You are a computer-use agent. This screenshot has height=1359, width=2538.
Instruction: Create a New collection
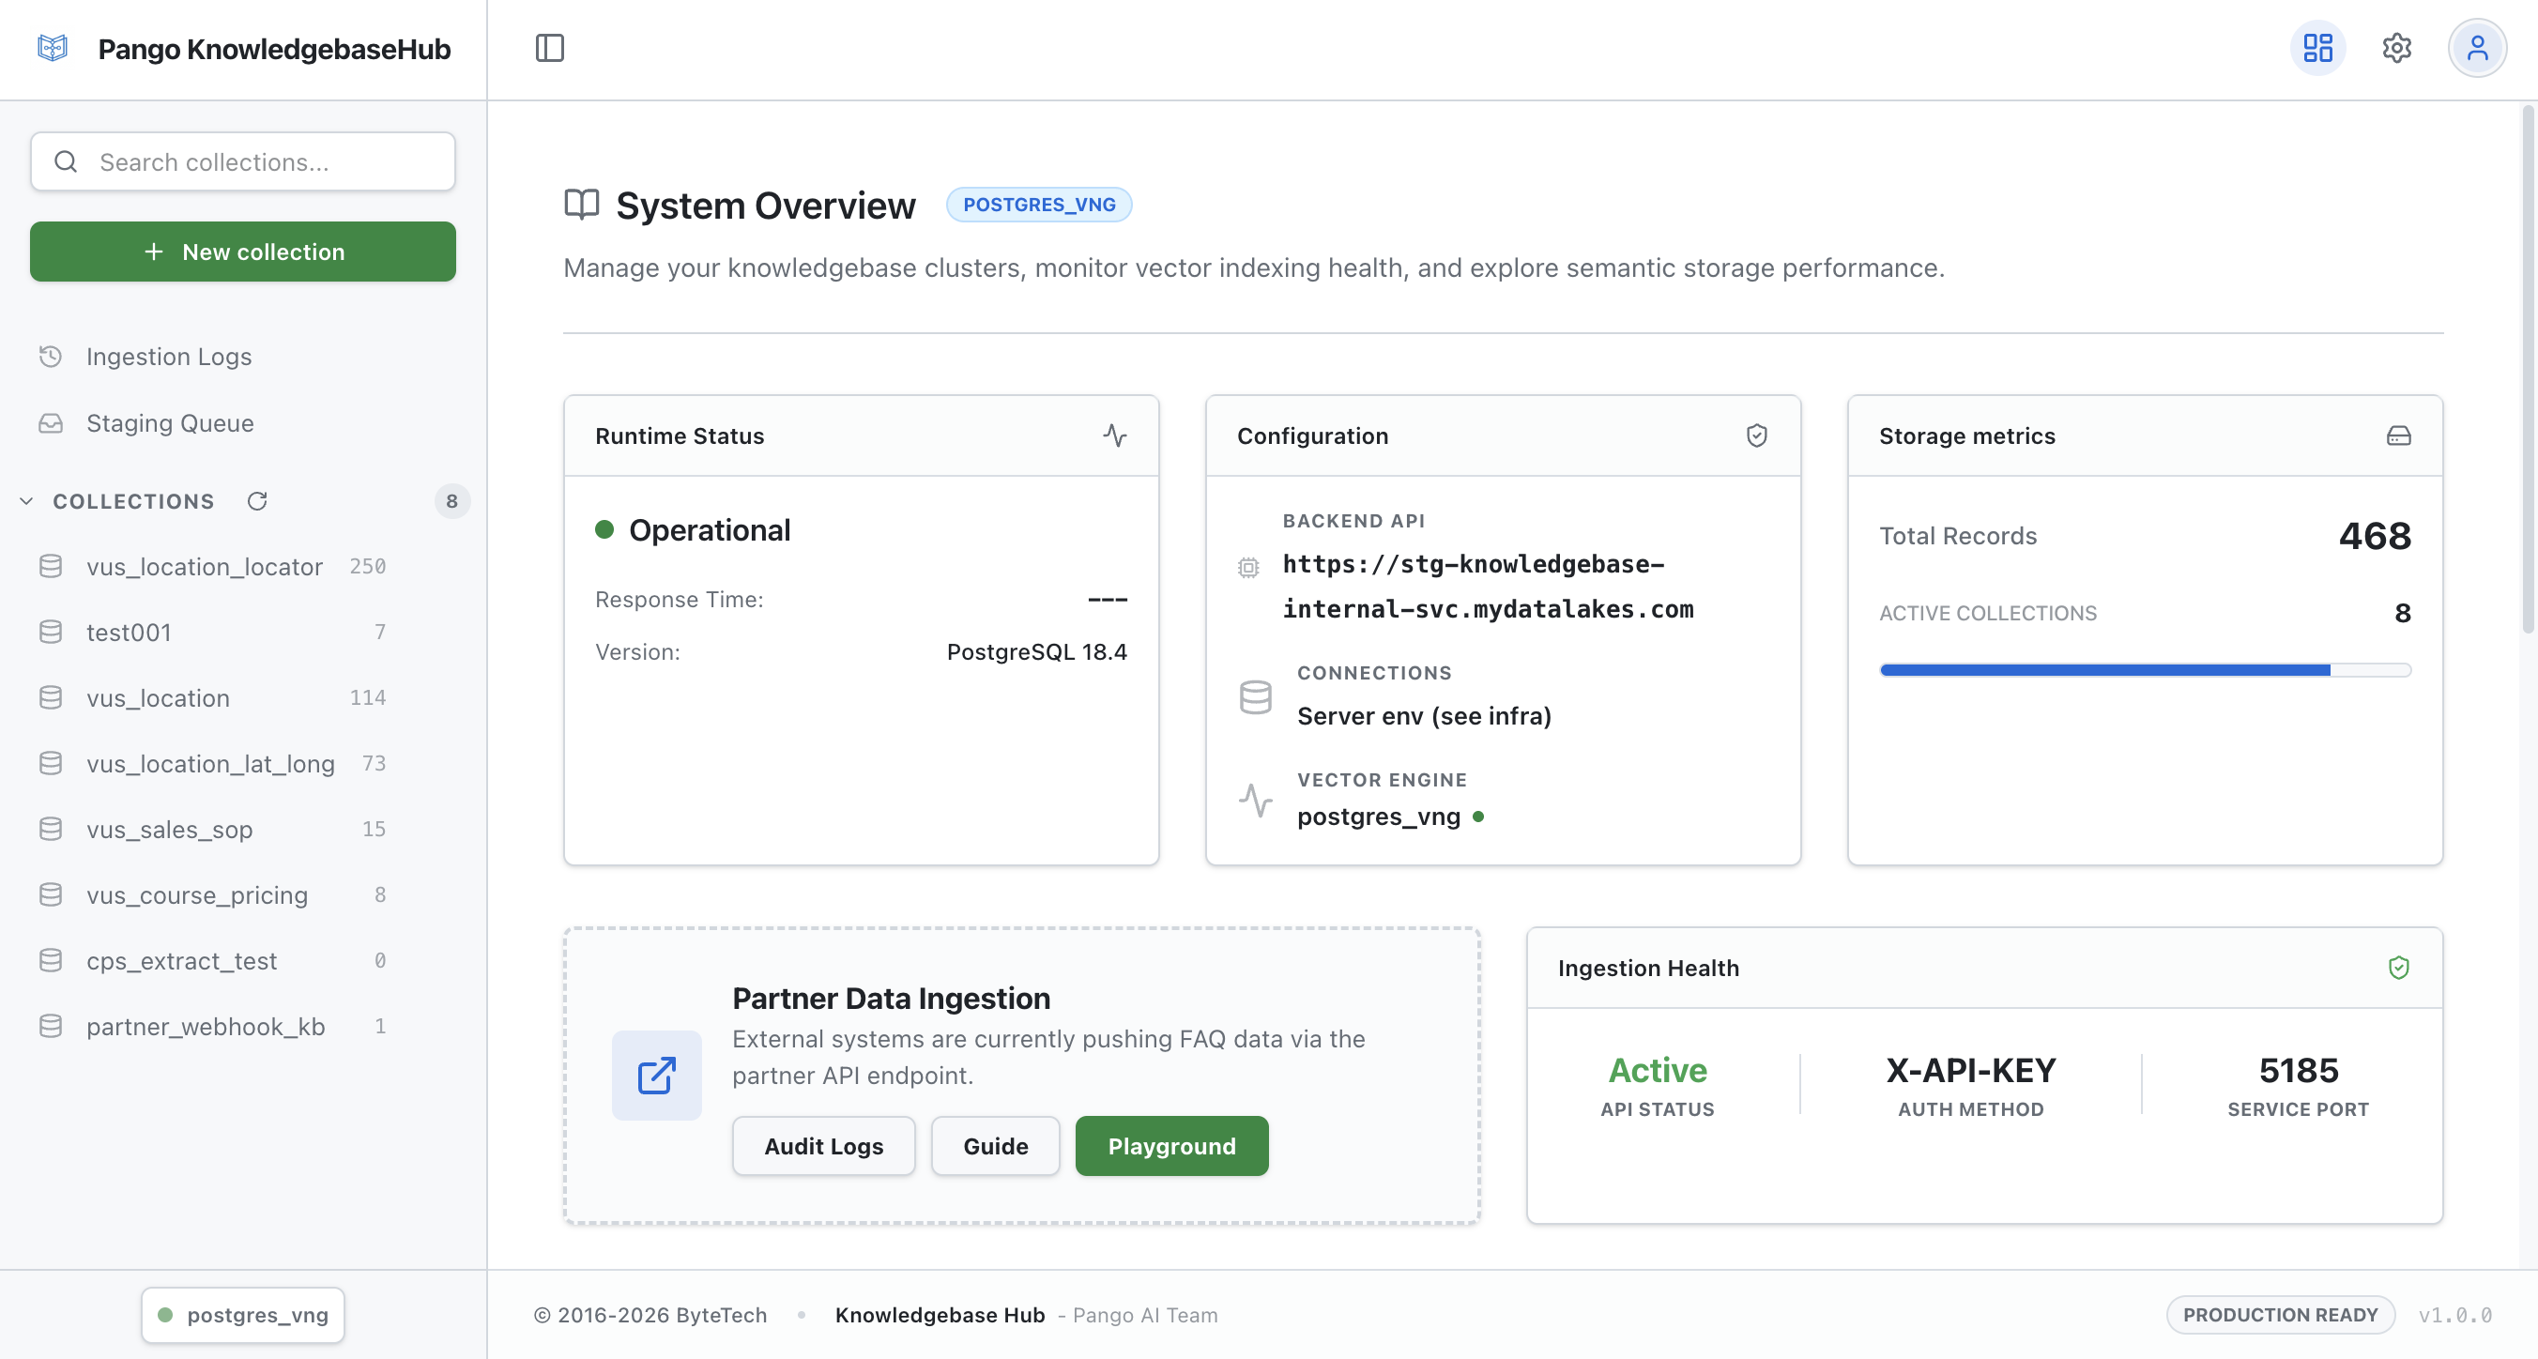pyautogui.click(x=242, y=252)
